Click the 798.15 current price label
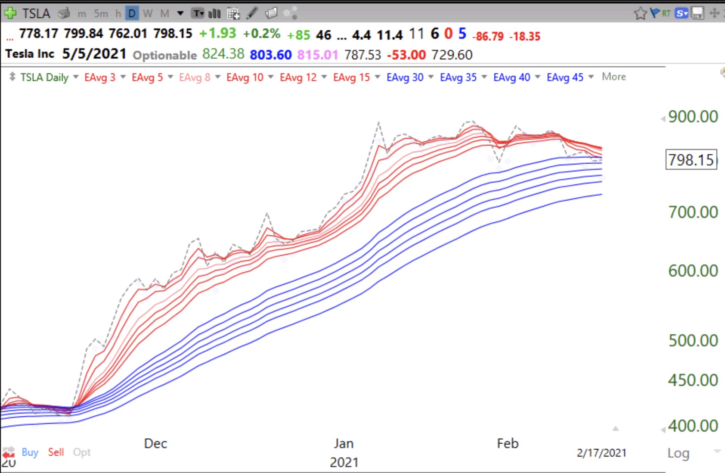The width and height of the screenshot is (725, 473). [x=691, y=160]
